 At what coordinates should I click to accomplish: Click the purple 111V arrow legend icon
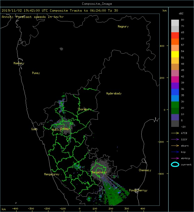point(175,139)
